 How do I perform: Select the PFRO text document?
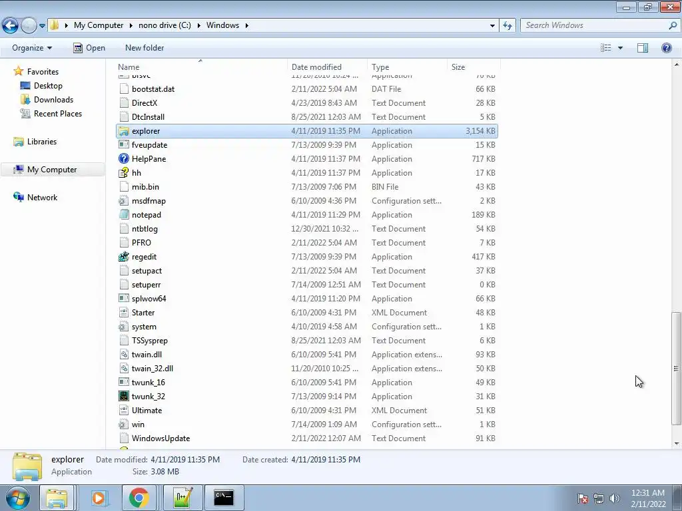[141, 243]
